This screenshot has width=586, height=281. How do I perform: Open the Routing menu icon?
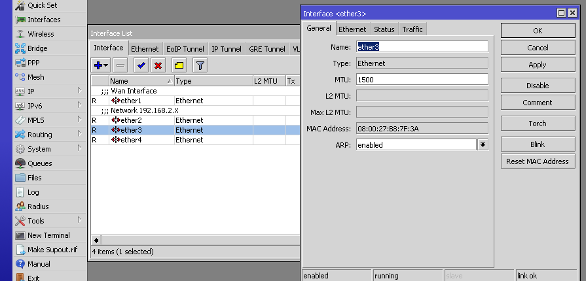click(20, 135)
